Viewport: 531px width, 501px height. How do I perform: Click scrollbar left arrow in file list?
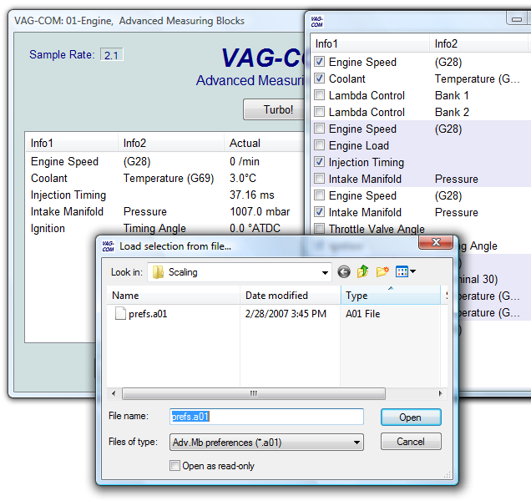pos(114,393)
